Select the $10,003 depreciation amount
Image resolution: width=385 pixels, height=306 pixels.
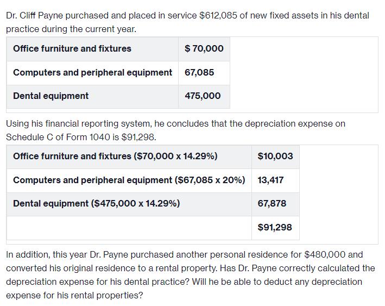click(275, 157)
